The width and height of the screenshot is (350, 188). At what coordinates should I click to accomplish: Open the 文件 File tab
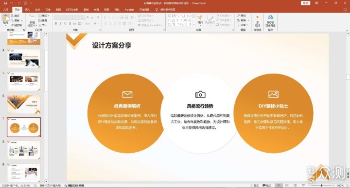coord(6,10)
